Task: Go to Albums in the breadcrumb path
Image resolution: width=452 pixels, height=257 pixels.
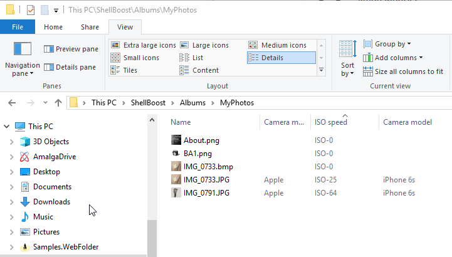Action: tap(192, 103)
